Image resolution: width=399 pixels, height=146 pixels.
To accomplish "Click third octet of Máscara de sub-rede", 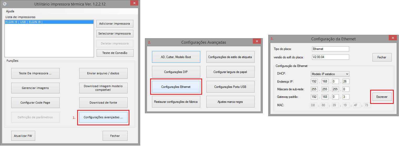I will 335,89.
